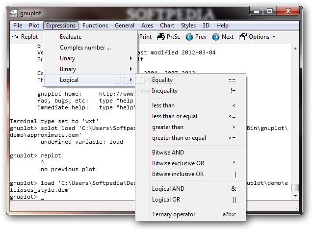Click the 'immediate help:' text
The height and width of the screenshot is (231, 313).
(x=63, y=107)
